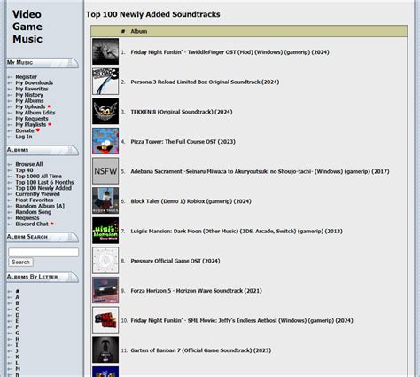This screenshot has width=420, height=377.
Task: Browse albums by letter E
Action: point(17,321)
